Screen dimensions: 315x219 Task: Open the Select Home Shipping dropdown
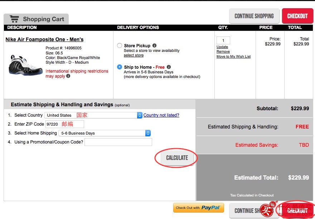(105, 133)
